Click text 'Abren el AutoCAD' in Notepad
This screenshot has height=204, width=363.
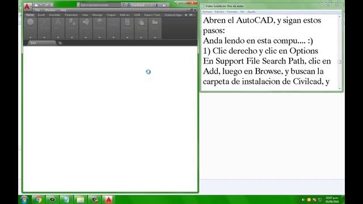tap(238, 20)
